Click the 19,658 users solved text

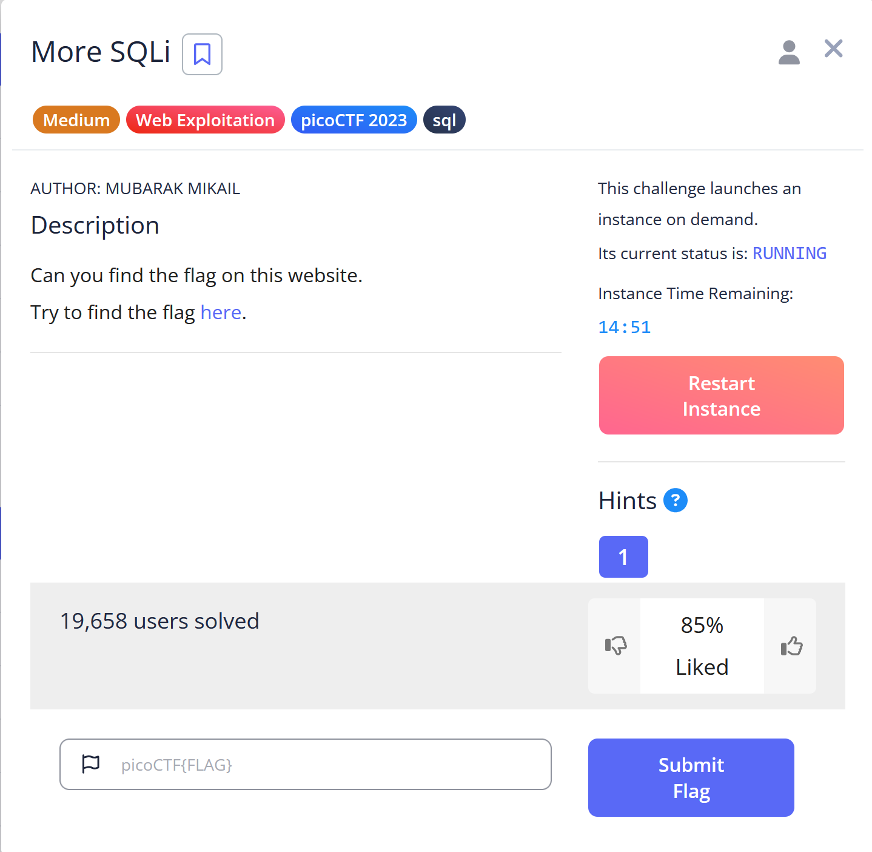click(x=159, y=621)
